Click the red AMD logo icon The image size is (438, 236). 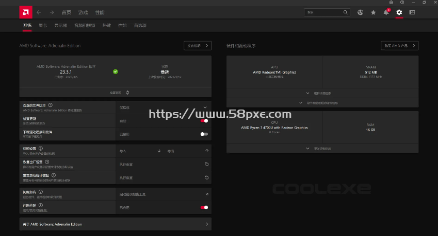26,12
